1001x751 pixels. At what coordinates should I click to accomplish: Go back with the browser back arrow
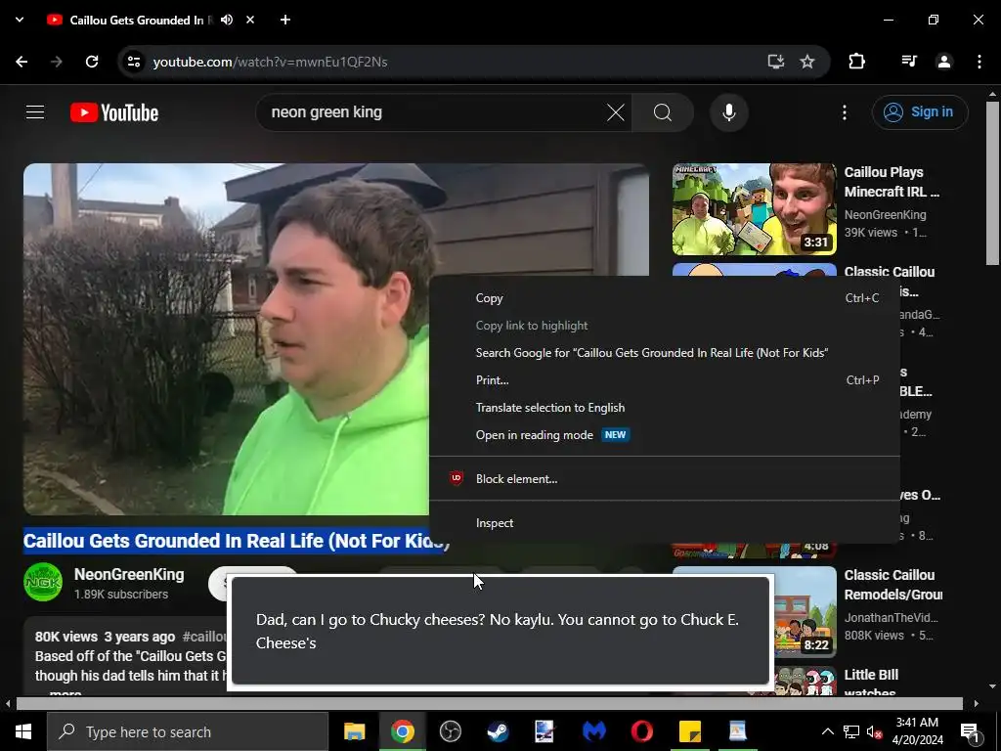point(22,62)
